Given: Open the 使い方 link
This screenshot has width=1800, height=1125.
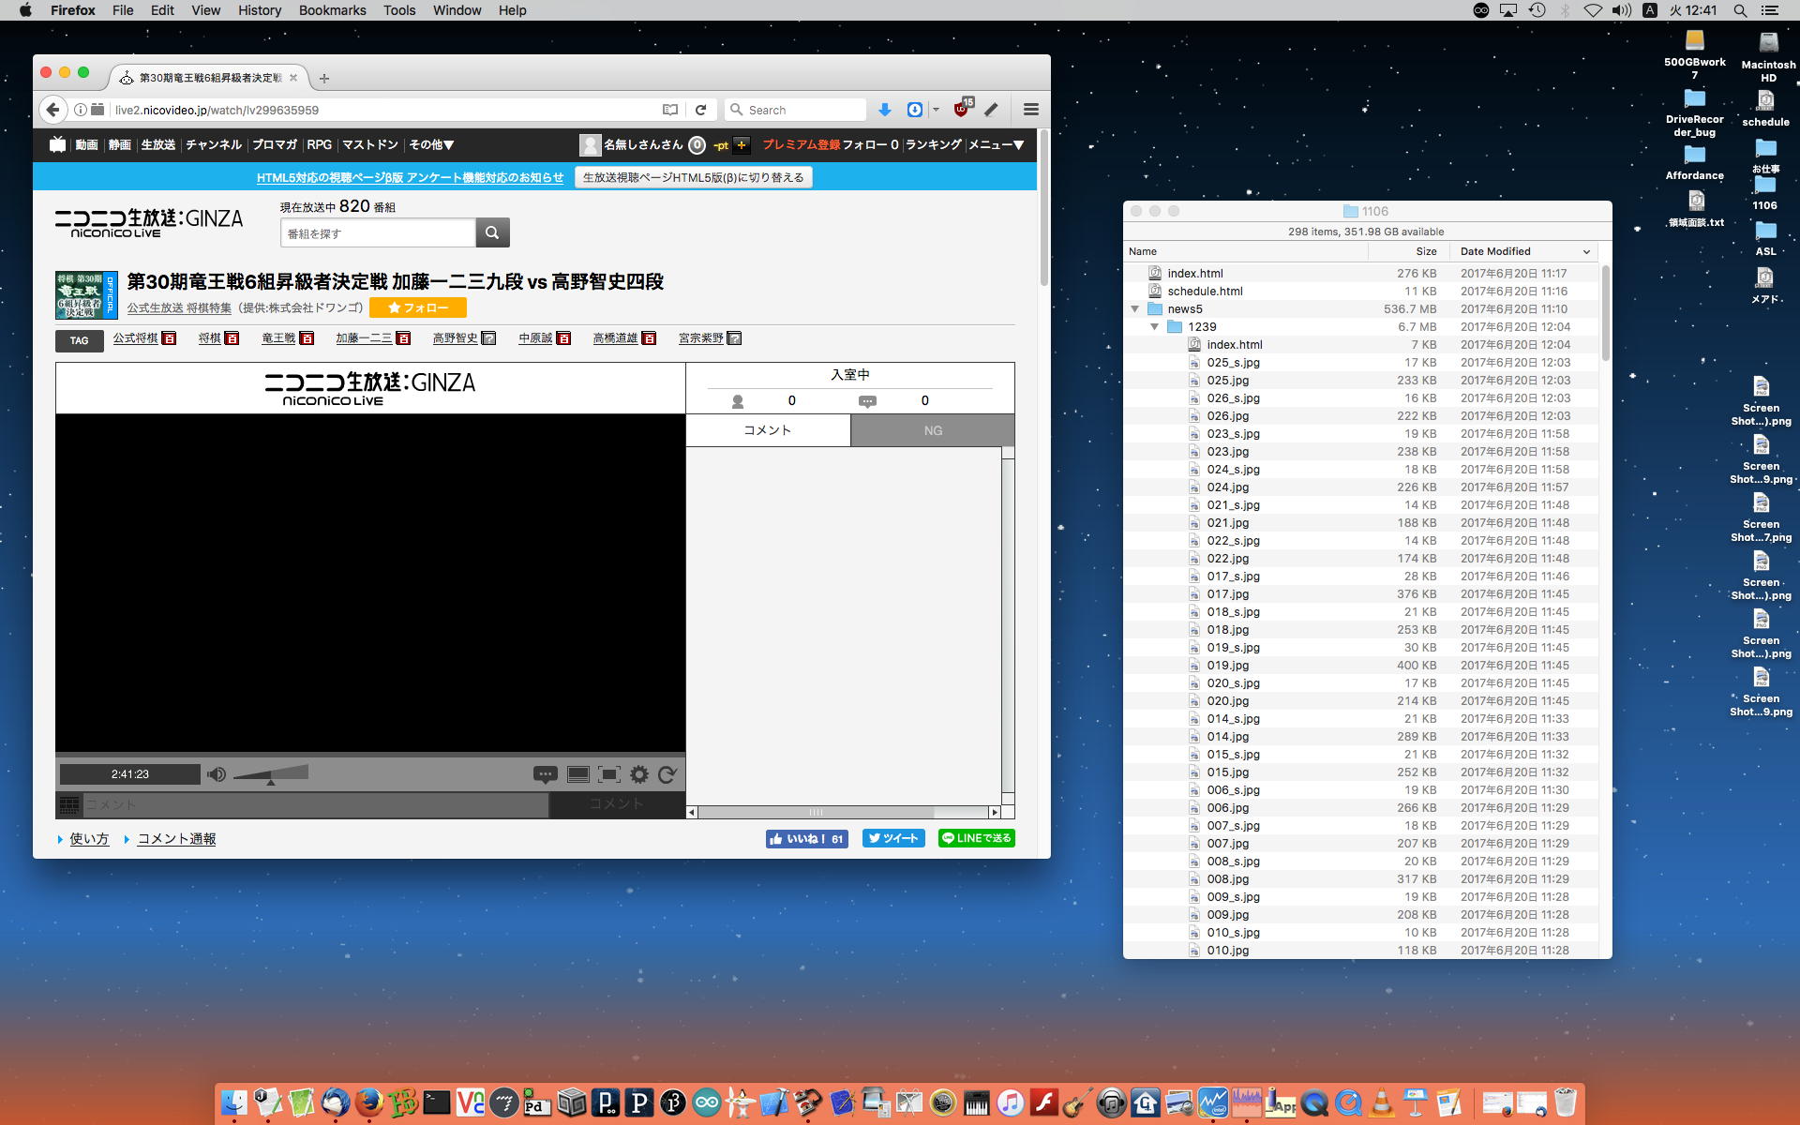Looking at the screenshot, I should pos(89,839).
